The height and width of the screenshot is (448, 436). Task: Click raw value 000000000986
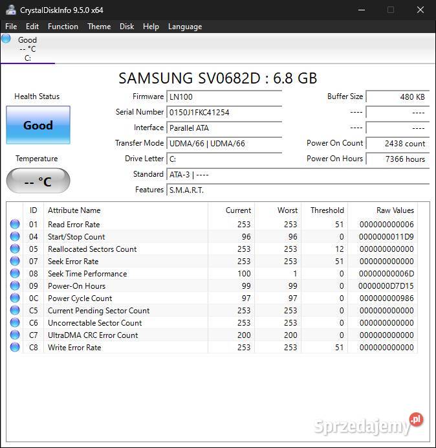(x=387, y=298)
